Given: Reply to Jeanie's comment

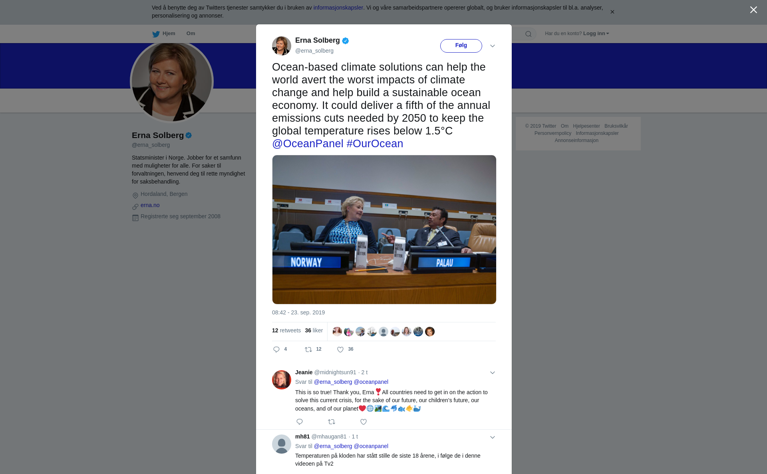Looking at the screenshot, I should click(300, 422).
